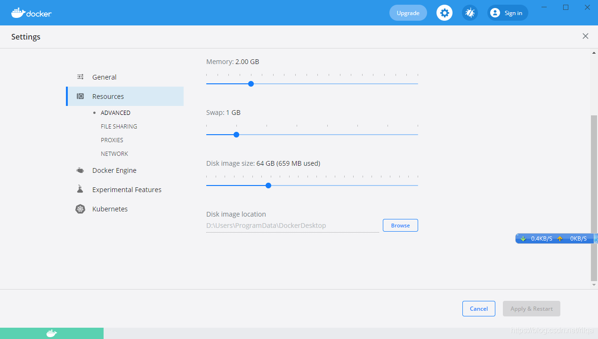Click the Sign in account icon

[495, 13]
